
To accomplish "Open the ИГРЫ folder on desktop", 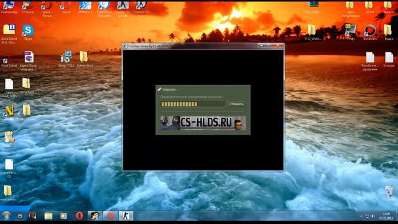I will click(369, 7).
